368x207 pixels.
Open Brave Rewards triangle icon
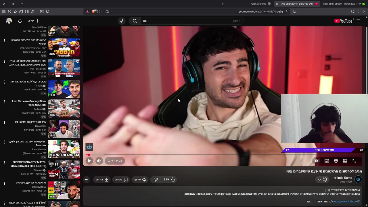(87, 11)
